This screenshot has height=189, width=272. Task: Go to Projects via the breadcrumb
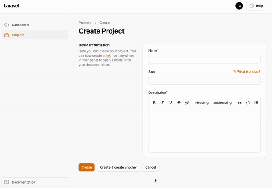pyautogui.click(x=85, y=23)
